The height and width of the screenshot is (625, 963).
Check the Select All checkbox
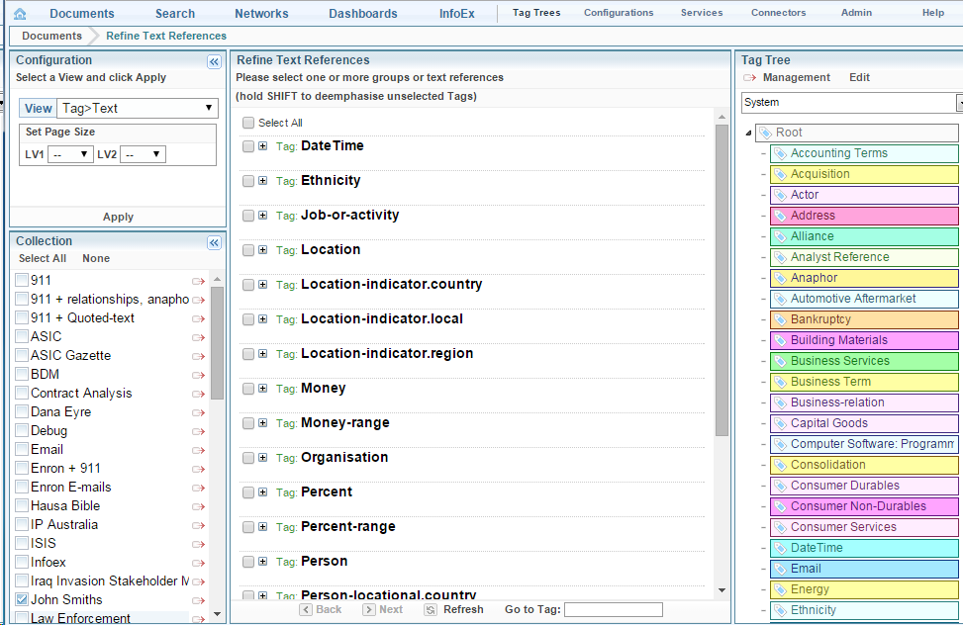[248, 124]
